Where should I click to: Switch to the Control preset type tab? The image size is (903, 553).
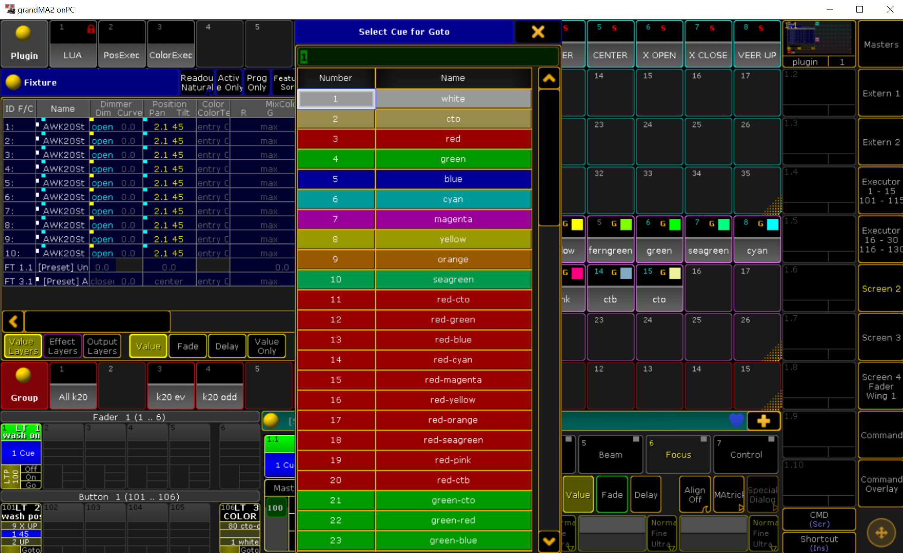coord(745,454)
